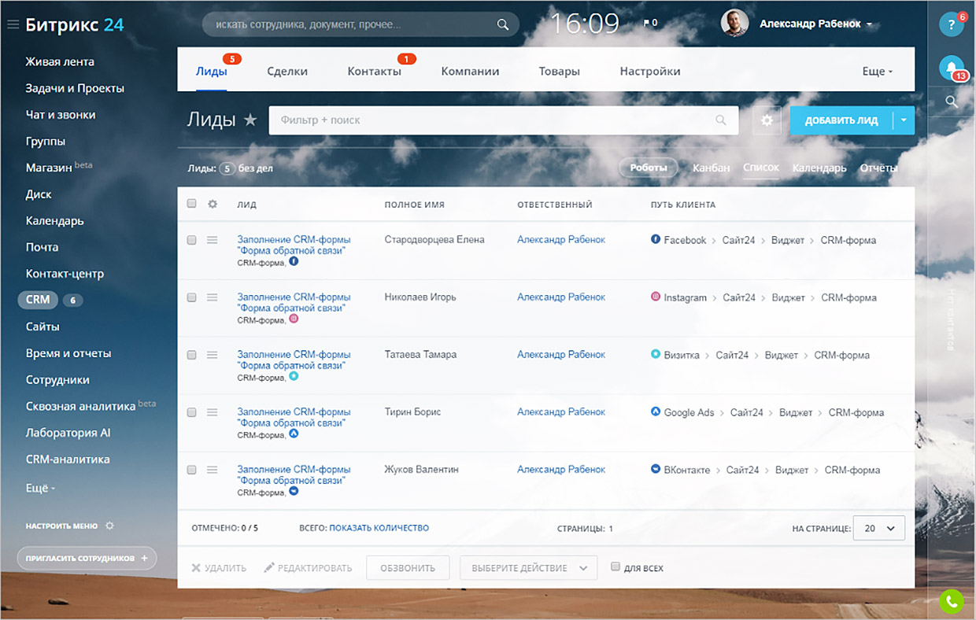Click gear icon next to Настроить меню

coord(109,526)
